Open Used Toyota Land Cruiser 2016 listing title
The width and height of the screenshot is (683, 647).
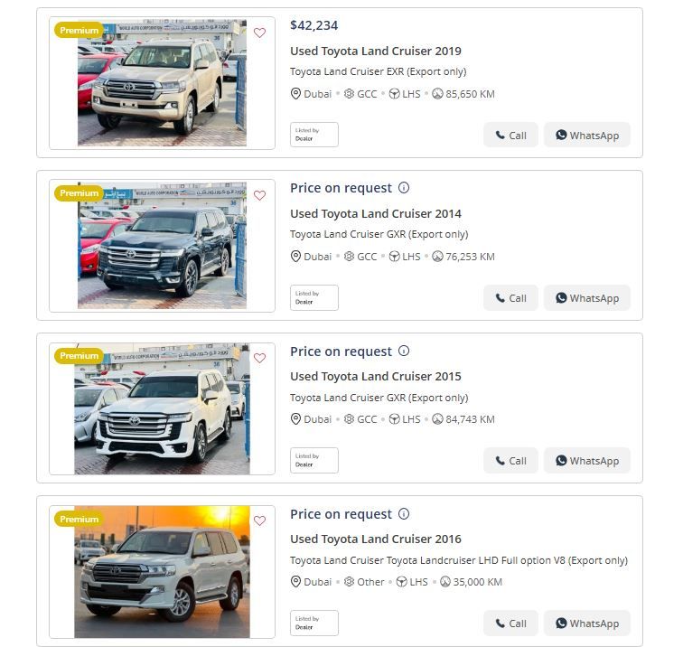[376, 539]
